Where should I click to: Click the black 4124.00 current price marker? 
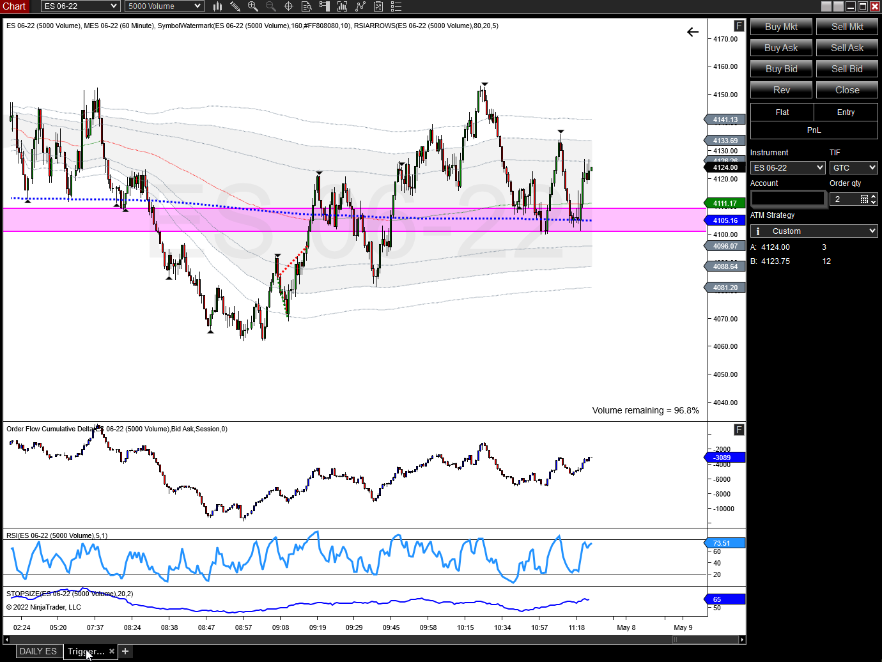click(725, 167)
